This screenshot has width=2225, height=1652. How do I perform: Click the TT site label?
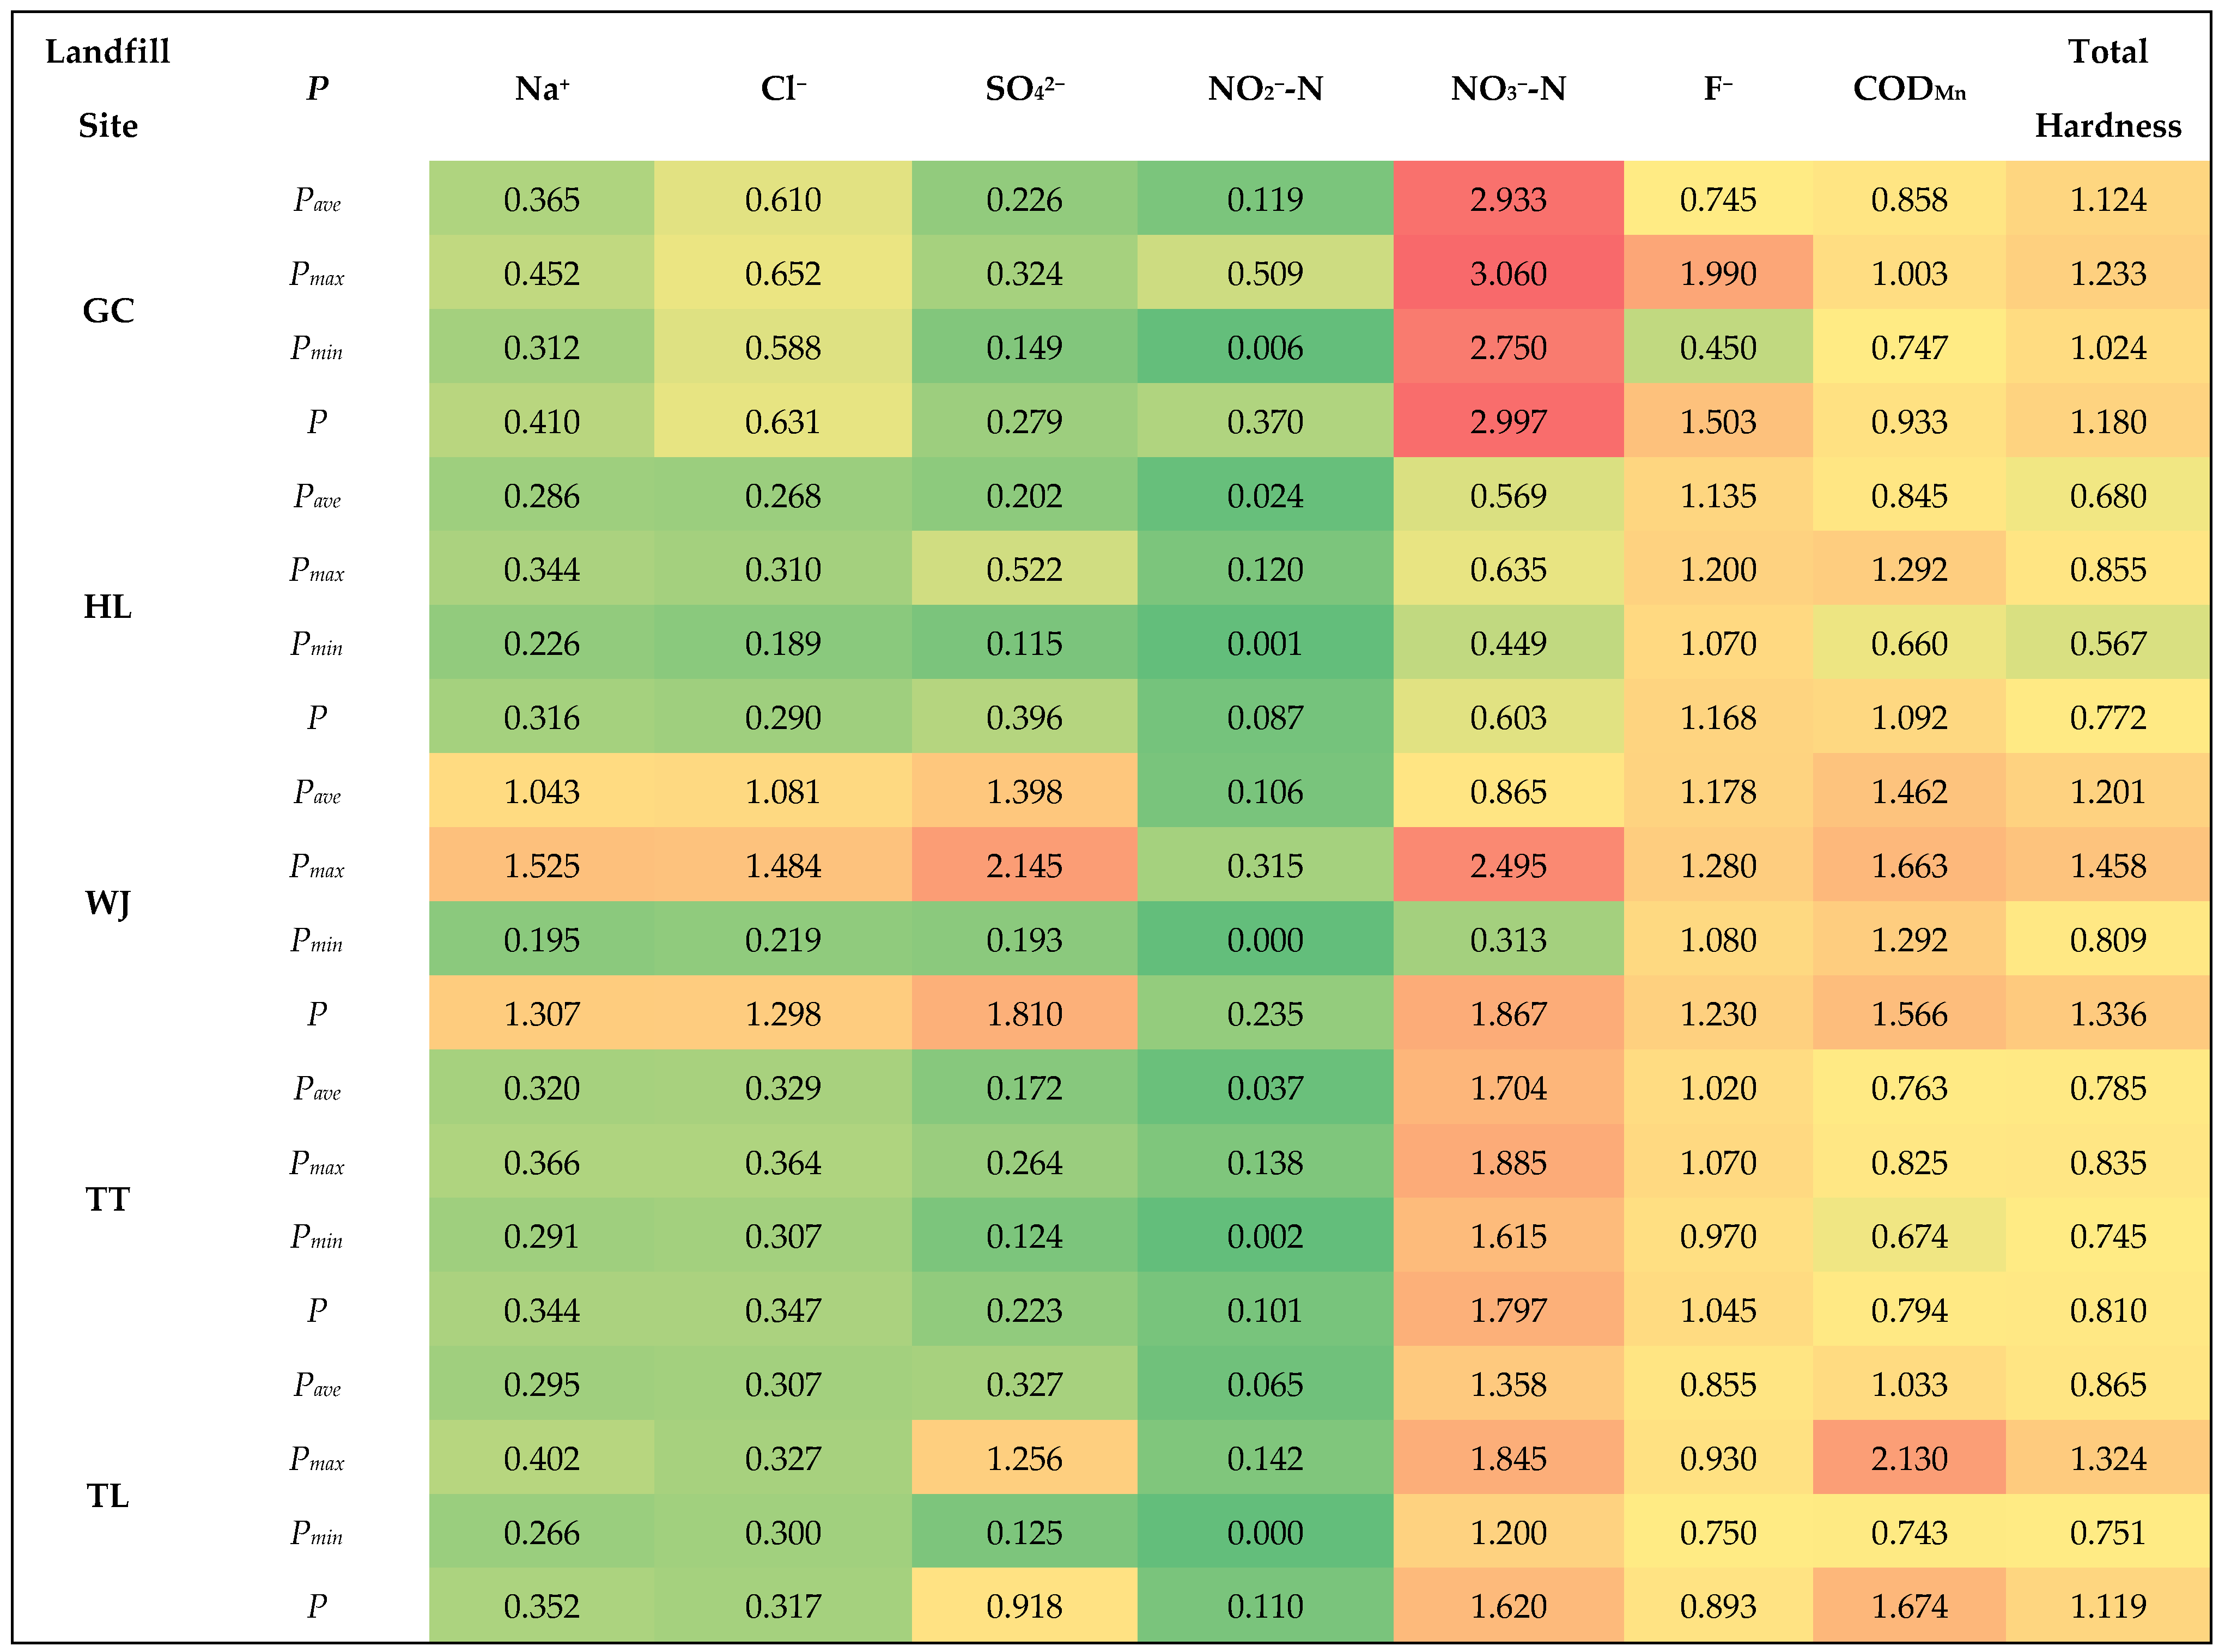tap(108, 1199)
